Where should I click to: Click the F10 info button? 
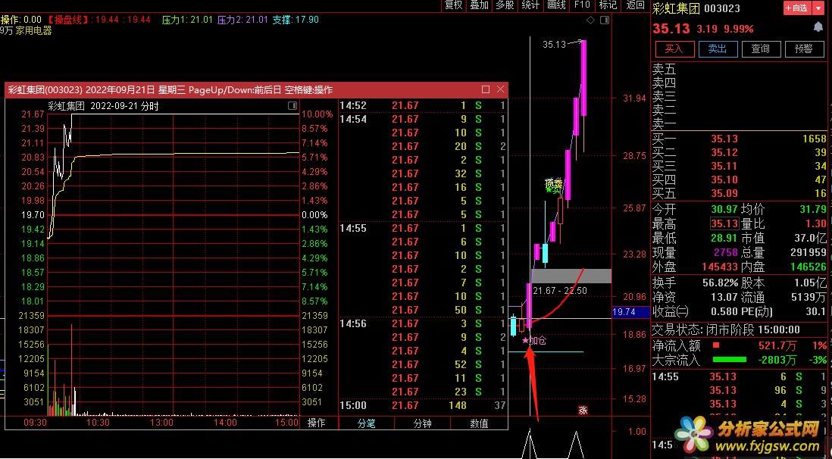pos(581,5)
